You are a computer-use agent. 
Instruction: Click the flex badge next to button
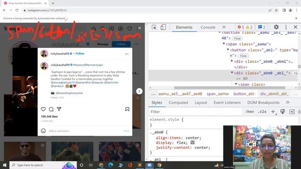243,56
